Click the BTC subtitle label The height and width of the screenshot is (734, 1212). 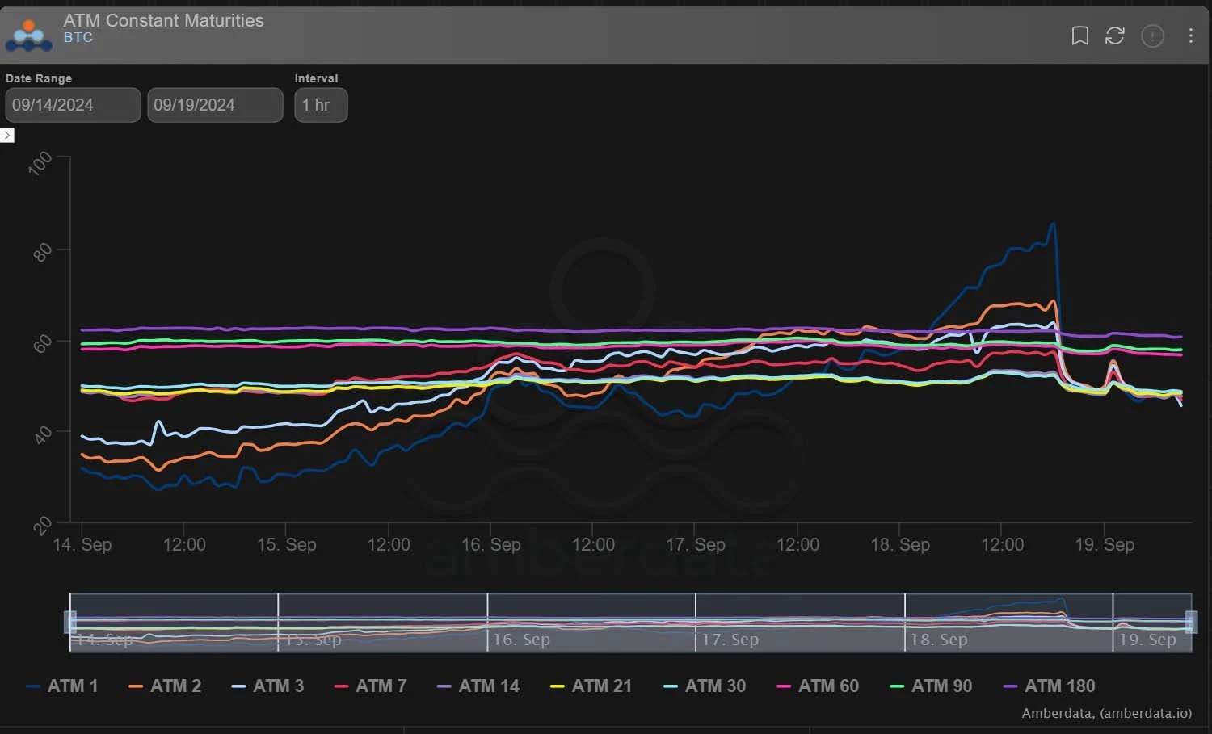click(78, 38)
